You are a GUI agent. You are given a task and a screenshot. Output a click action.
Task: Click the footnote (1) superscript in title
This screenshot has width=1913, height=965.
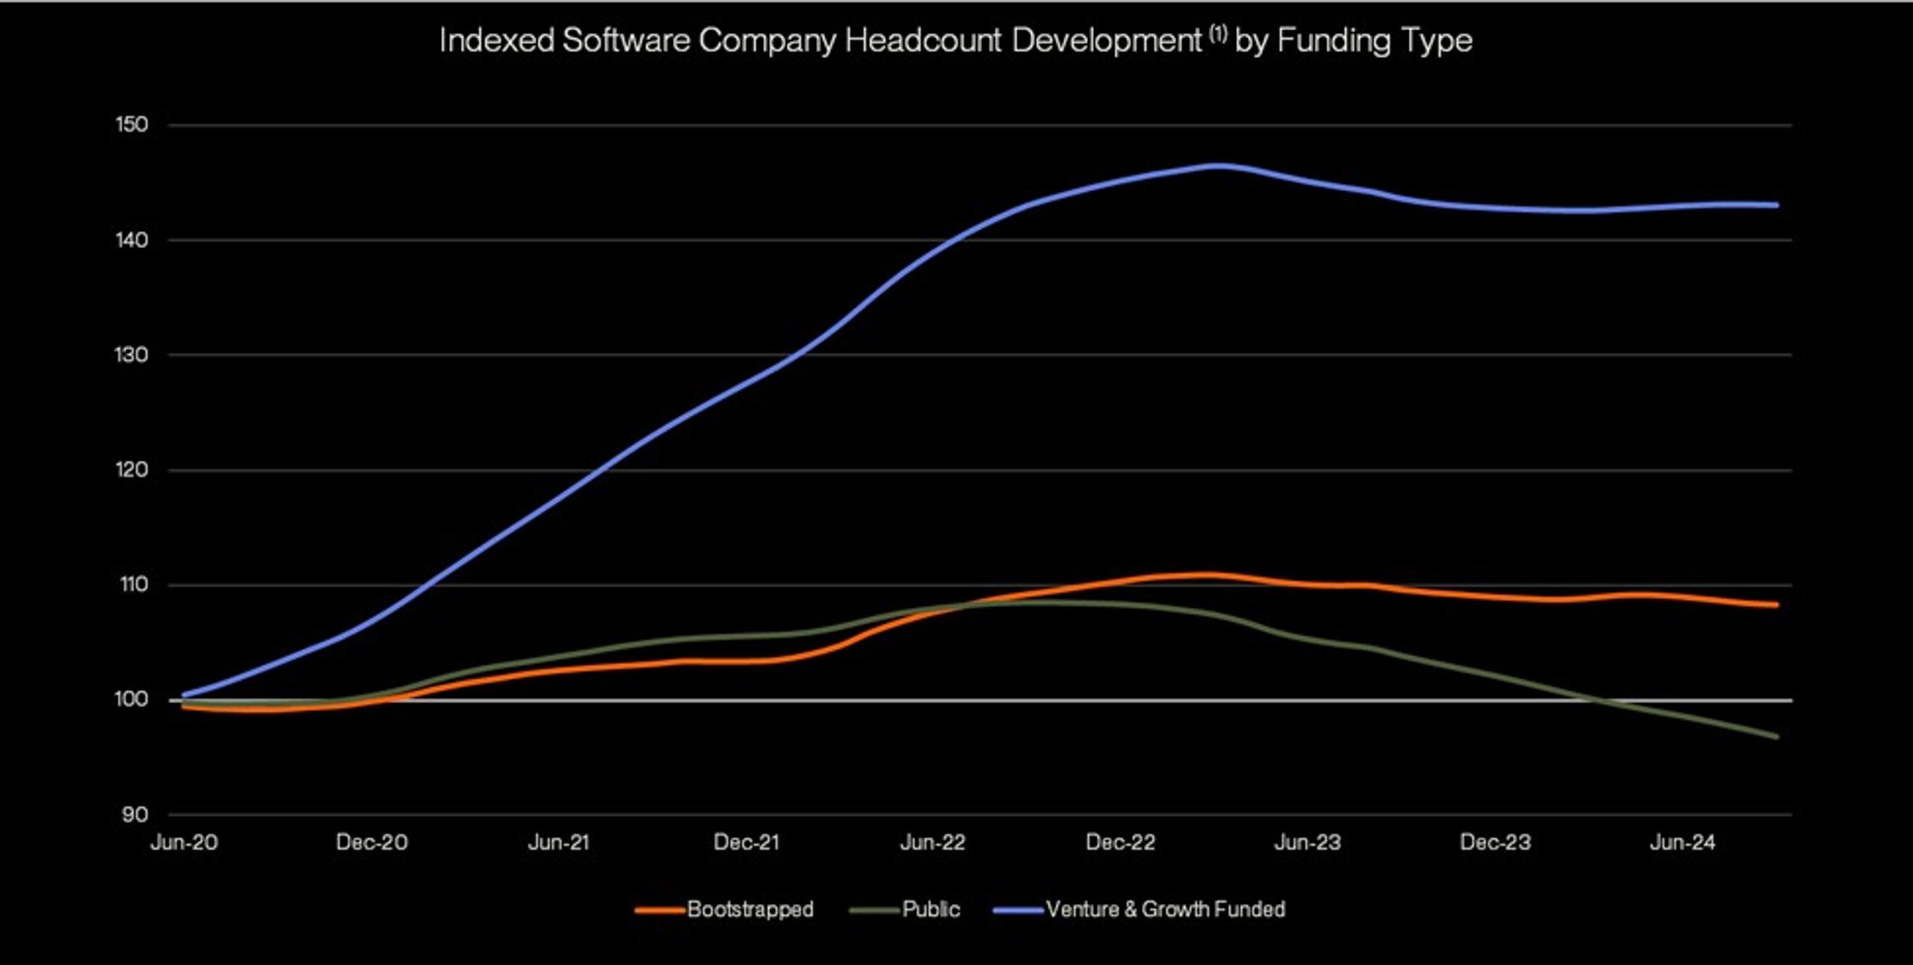click(x=1217, y=33)
